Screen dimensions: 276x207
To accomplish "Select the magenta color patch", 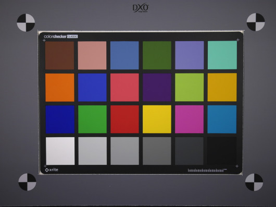I will pos(189,119).
